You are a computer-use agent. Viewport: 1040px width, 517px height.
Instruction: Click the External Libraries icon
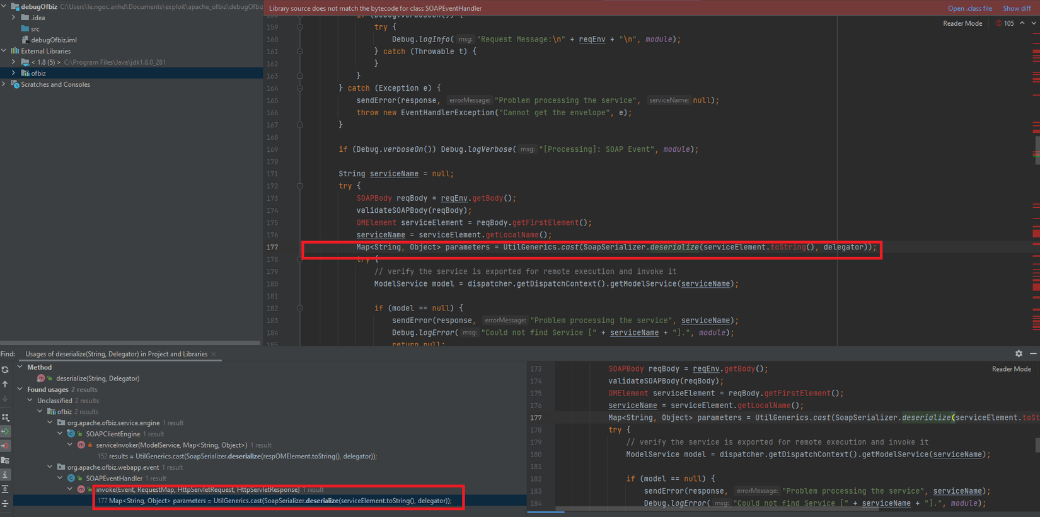point(15,51)
